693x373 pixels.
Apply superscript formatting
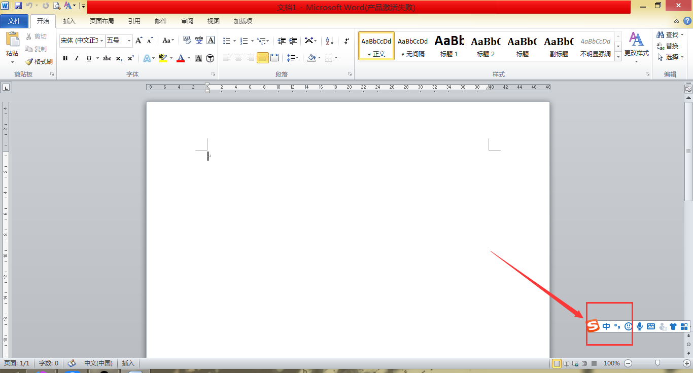click(x=130, y=58)
